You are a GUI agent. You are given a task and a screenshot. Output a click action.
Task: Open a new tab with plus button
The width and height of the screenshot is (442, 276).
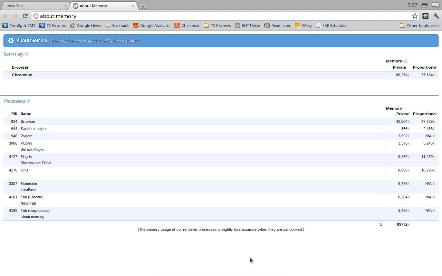(143, 6)
